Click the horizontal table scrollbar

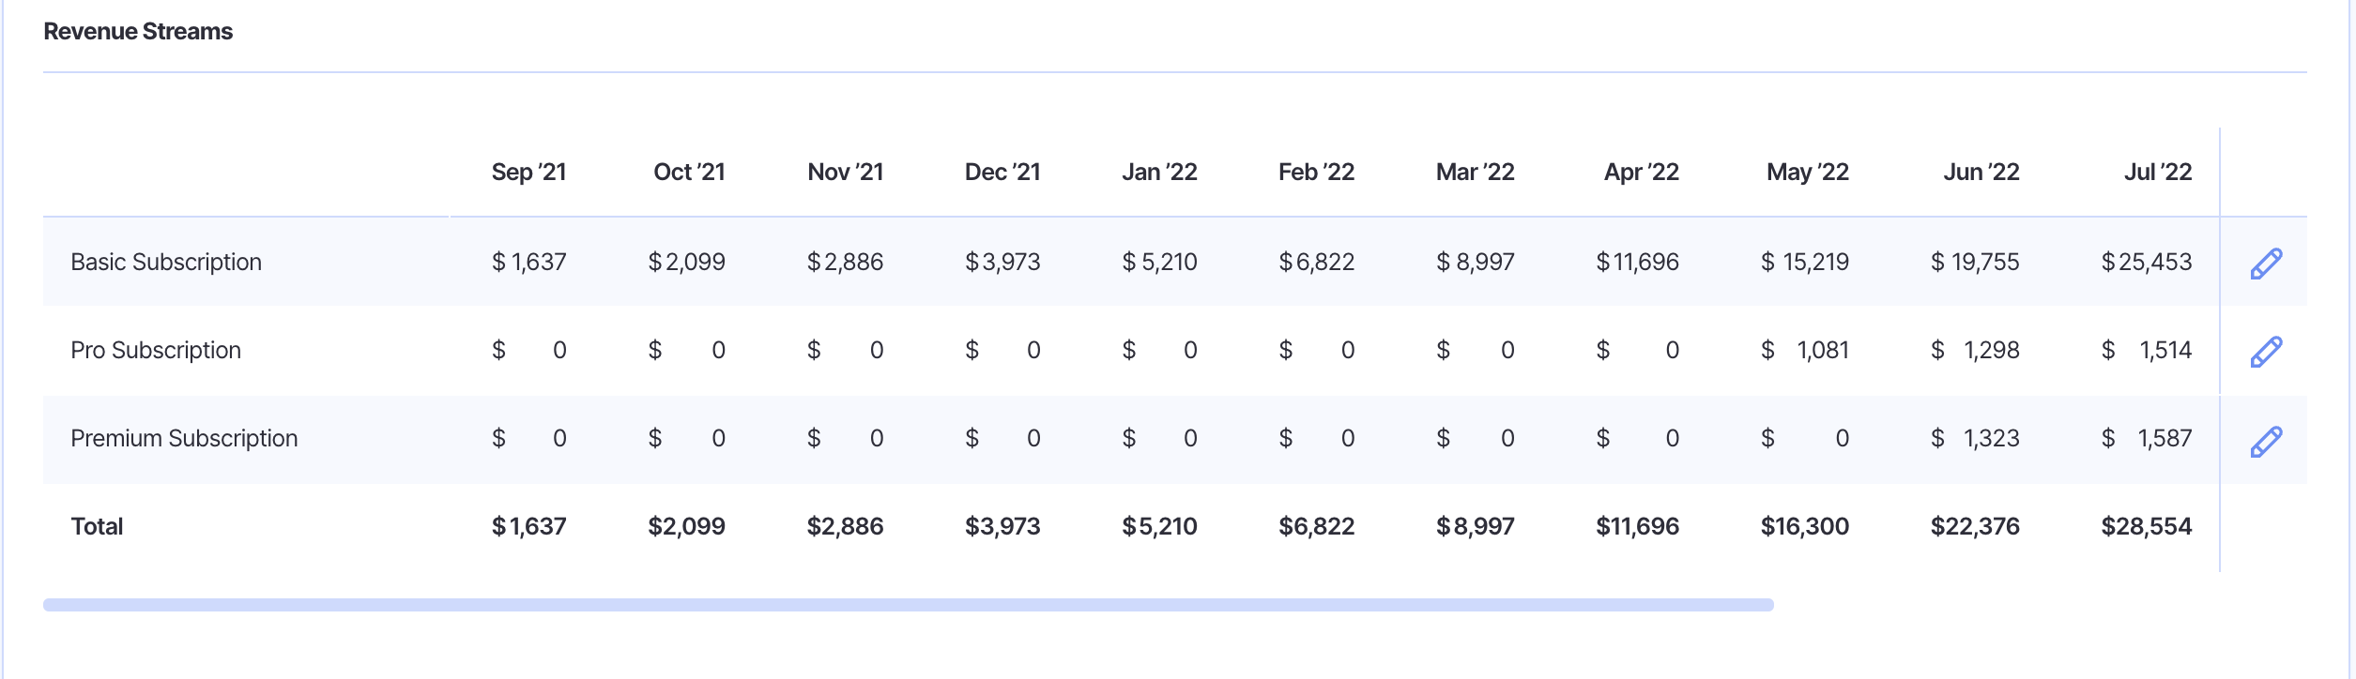[908, 605]
